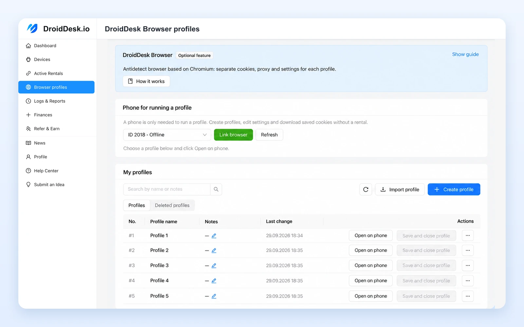This screenshot has height=327, width=524.
Task: Click the Profile 1 name cell
Action: coord(159,235)
